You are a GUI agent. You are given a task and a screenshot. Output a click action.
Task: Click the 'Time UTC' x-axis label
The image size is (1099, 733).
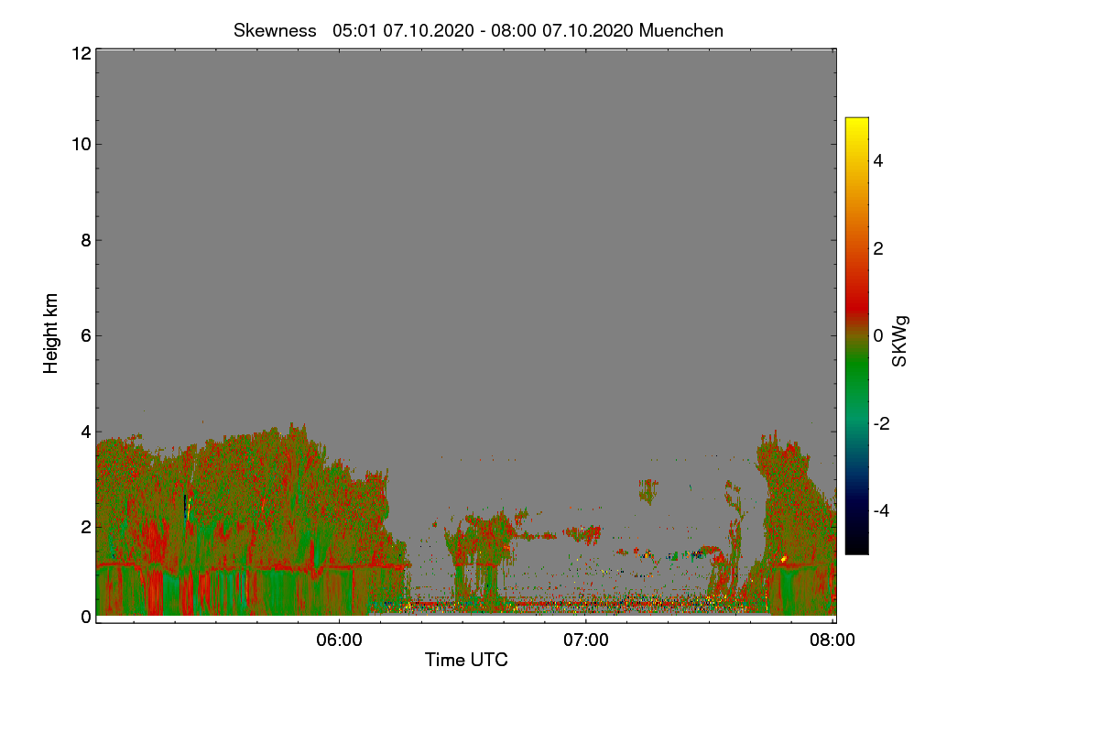466,660
